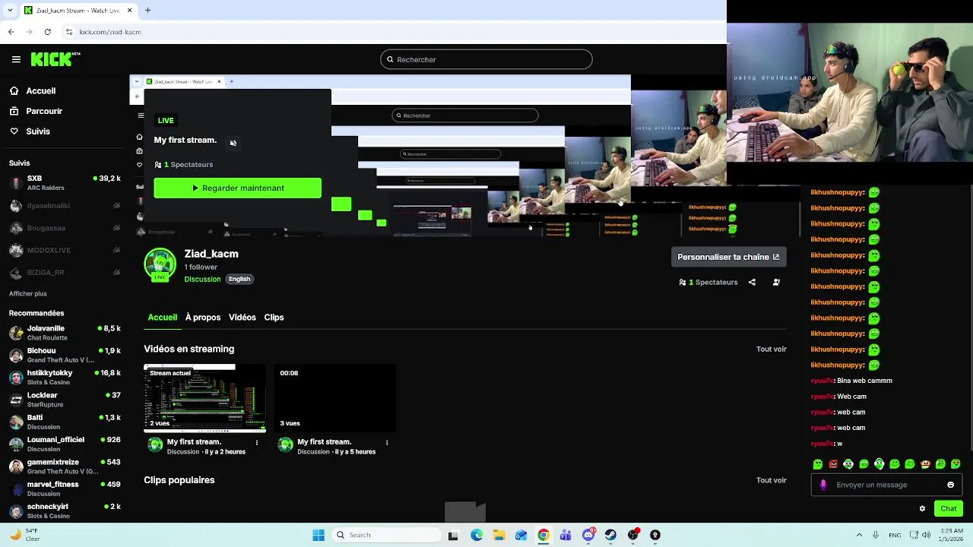Open the Stream actuel video thumbnail
Image resolution: width=973 pixels, height=547 pixels.
point(204,398)
